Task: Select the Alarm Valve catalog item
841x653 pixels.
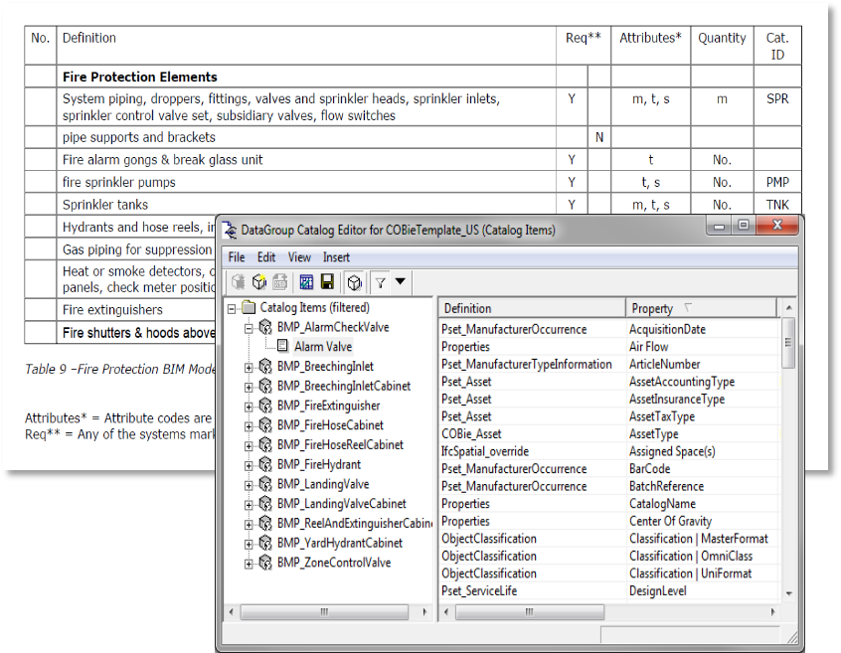Action: point(323,347)
